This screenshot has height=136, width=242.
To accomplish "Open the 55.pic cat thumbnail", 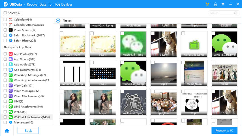I will pyautogui.click(x=164, y=44).
